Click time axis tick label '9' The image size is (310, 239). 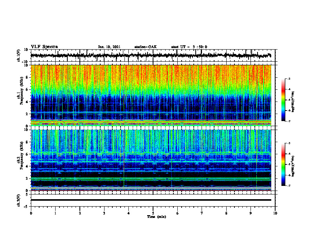pos(251,213)
